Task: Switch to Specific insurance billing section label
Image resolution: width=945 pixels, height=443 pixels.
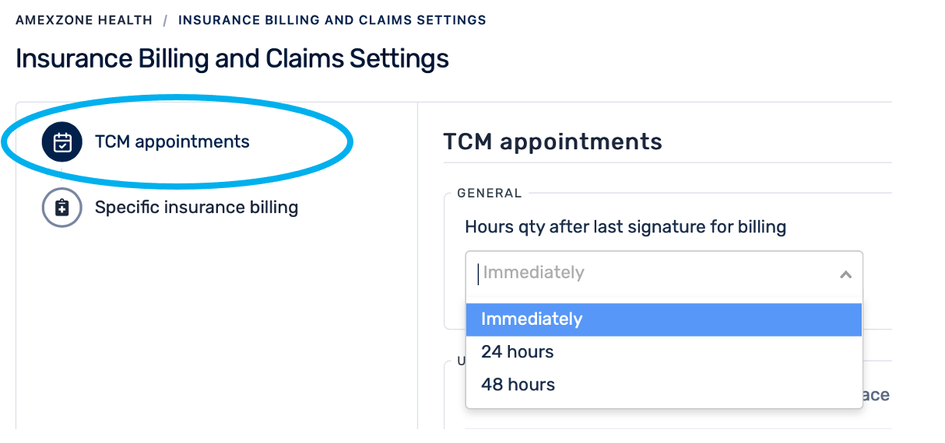Action: [x=196, y=208]
